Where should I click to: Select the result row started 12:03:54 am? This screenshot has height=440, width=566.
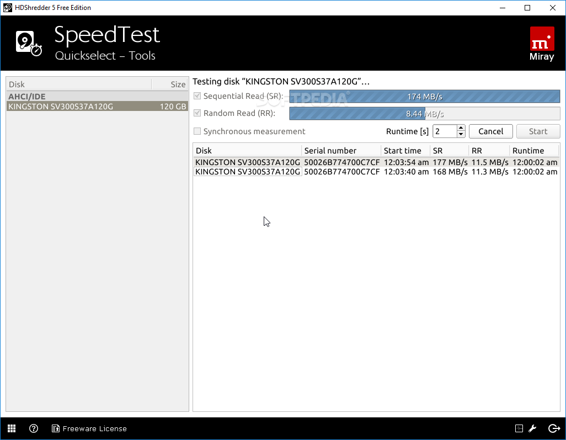coord(376,162)
